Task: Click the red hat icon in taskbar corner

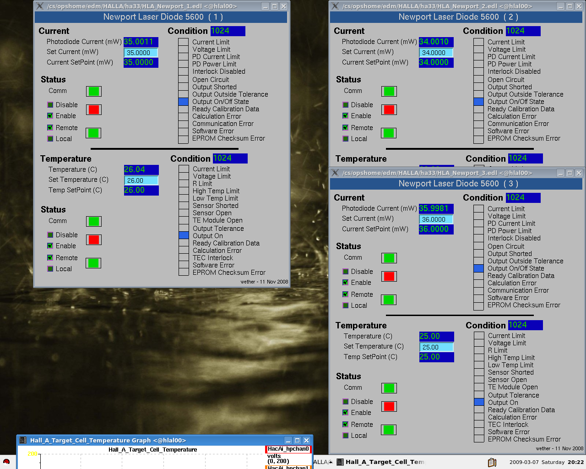Action: pyautogui.click(x=6, y=462)
